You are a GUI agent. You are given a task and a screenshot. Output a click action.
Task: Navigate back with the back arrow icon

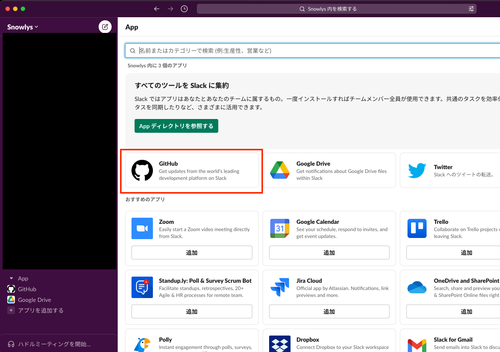click(x=156, y=8)
